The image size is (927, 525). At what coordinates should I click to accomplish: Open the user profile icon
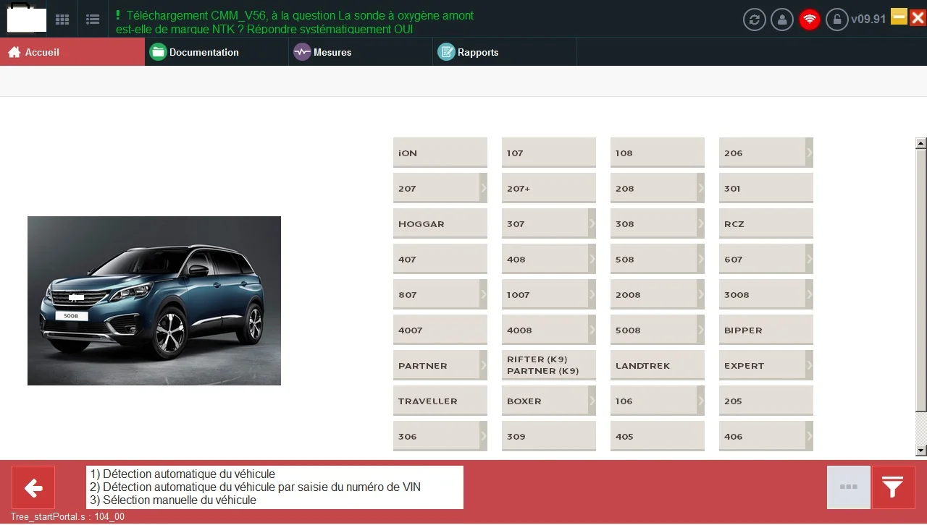click(x=782, y=20)
